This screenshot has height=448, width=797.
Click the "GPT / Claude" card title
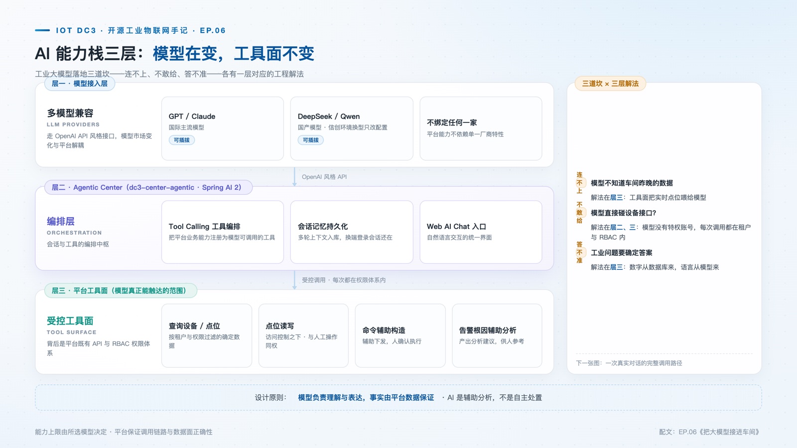pos(192,116)
